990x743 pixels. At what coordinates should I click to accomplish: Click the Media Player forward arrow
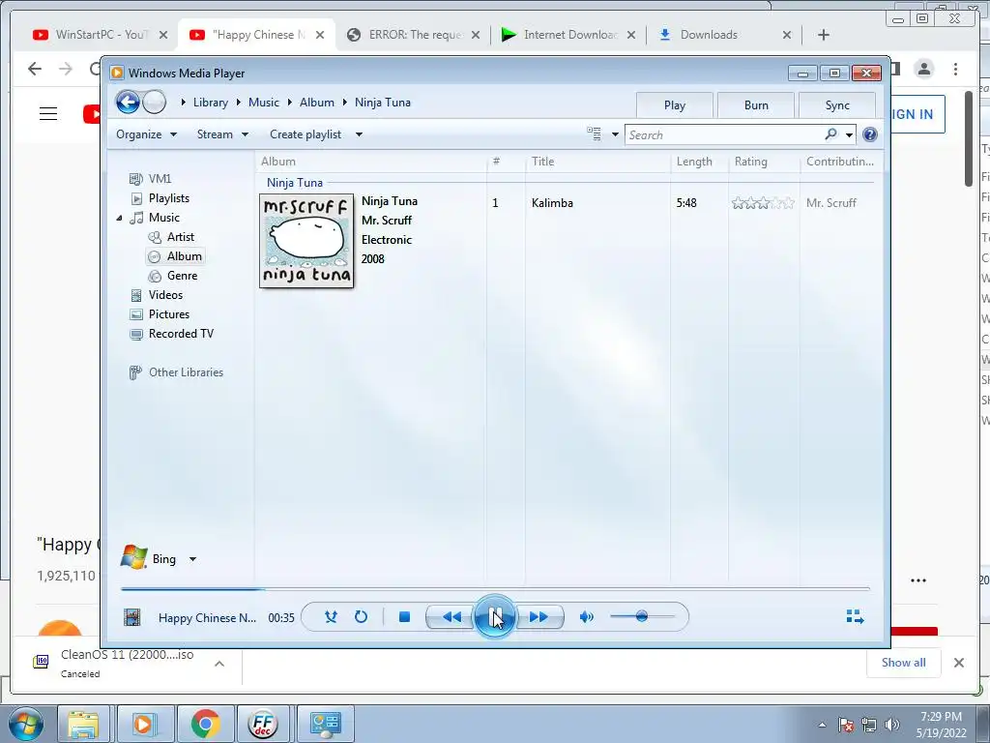154,102
